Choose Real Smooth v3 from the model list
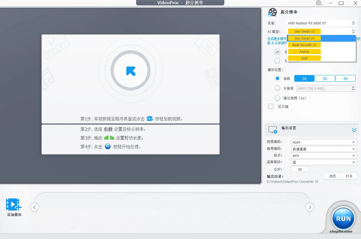Viewport: 361px width, 239px height. point(321,45)
